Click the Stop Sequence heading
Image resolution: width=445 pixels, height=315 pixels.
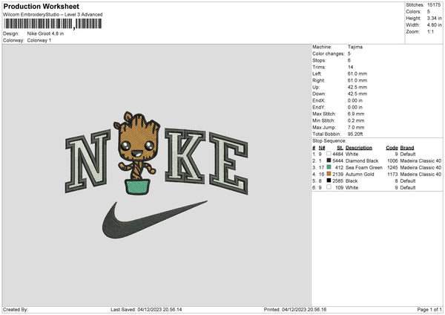coord(329,140)
